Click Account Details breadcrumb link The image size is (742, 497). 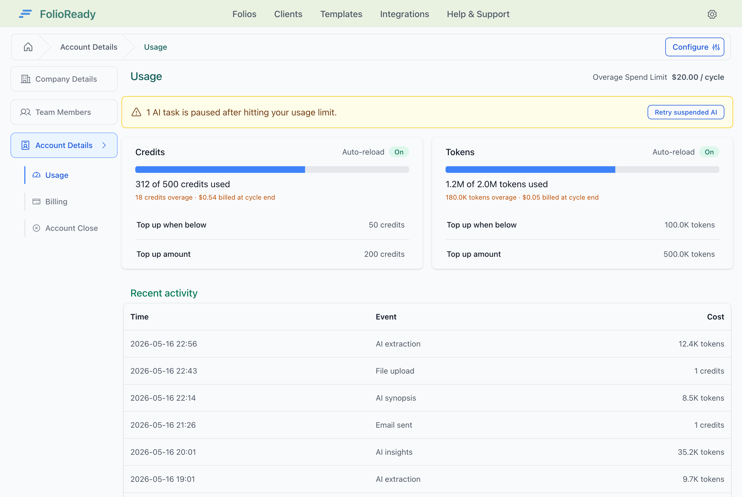[x=89, y=47]
